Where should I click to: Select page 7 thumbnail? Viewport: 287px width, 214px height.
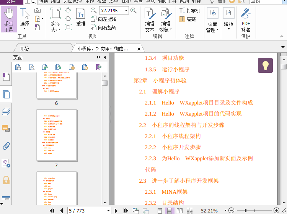click(57, 135)
